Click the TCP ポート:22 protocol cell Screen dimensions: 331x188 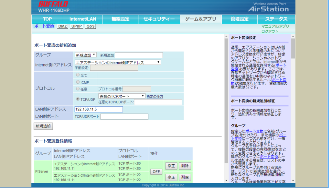(x=133, y=177)
